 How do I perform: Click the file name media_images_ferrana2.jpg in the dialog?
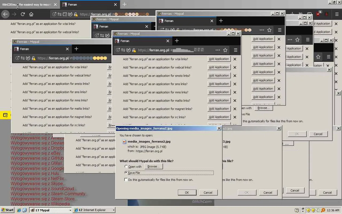pos(149,142)
